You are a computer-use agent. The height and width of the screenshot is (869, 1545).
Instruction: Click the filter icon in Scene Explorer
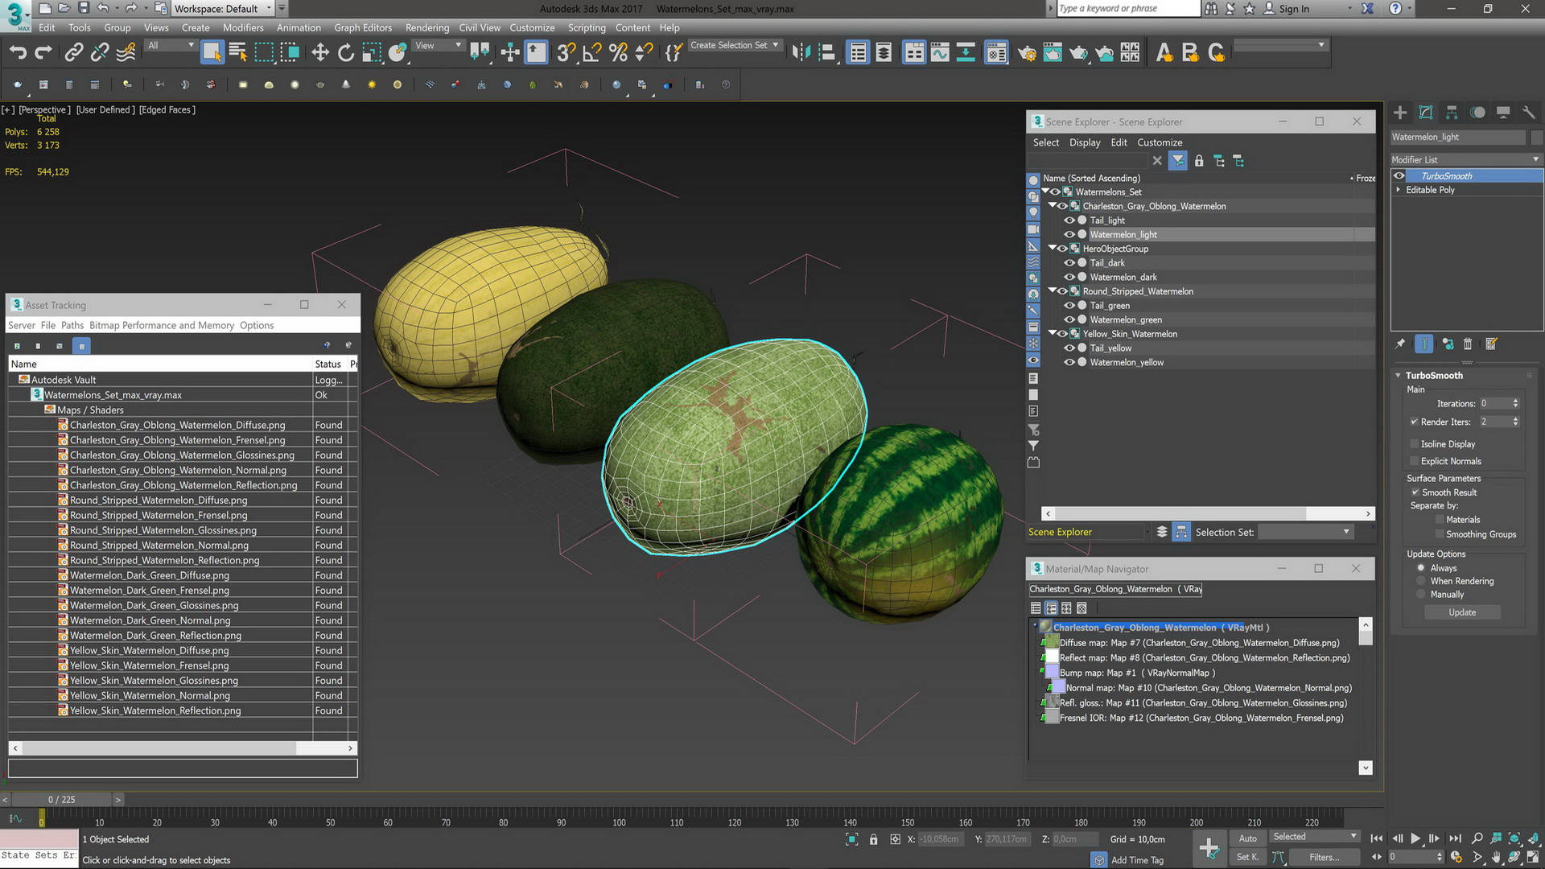tap(1178, 161)
